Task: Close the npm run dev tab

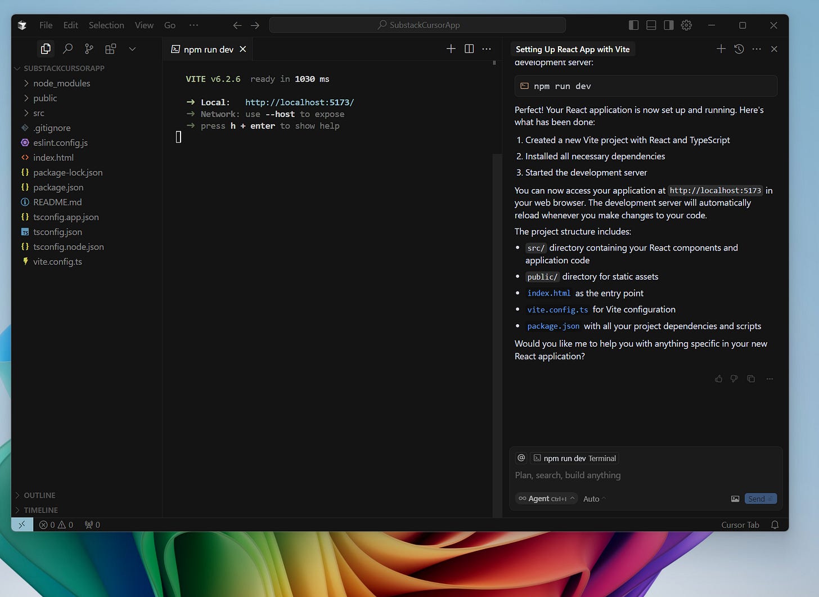Action: pos(243,49)
